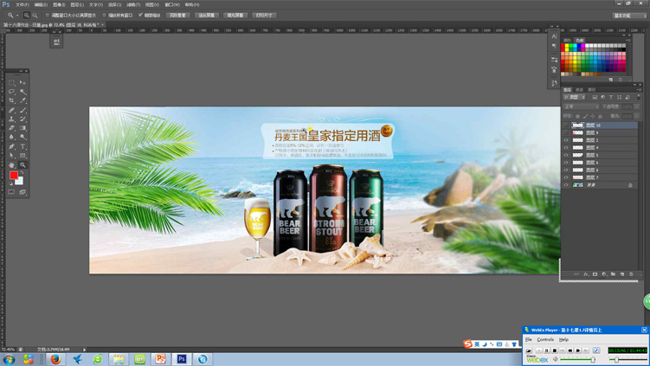Show hidden layer 图层 10
The height and width of the screenshot is (366, 650).
click(x=566, y=125)
